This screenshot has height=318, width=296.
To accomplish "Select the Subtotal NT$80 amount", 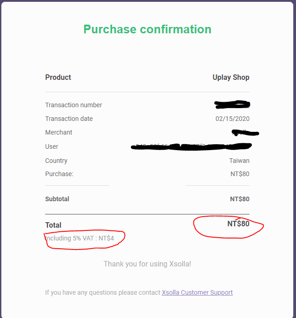I will (x=239, y=199).
